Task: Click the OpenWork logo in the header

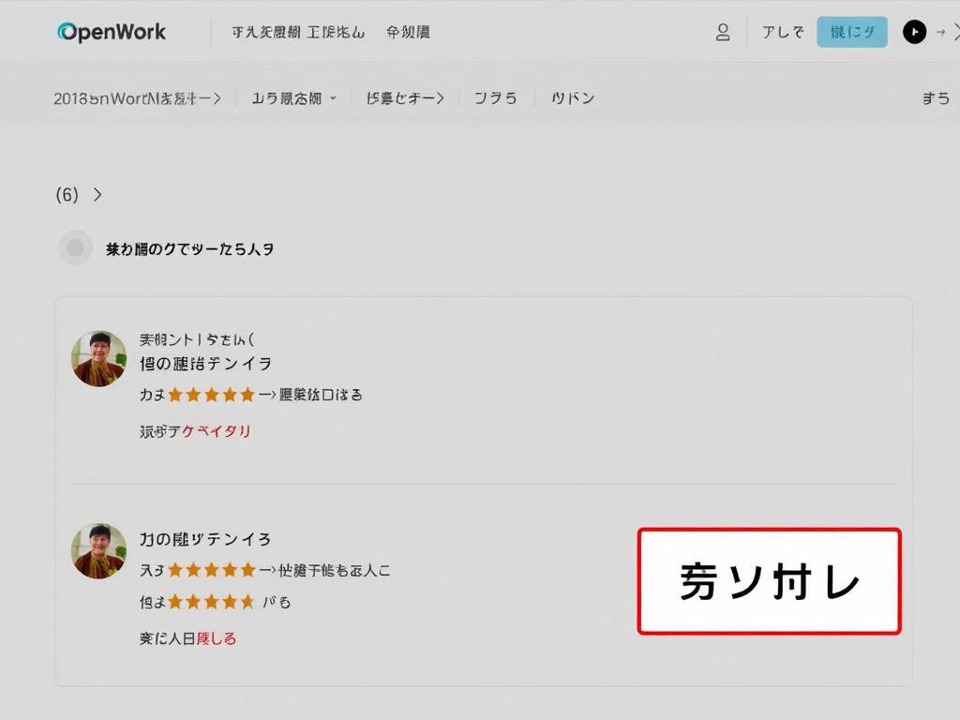Action: point(112,32)
